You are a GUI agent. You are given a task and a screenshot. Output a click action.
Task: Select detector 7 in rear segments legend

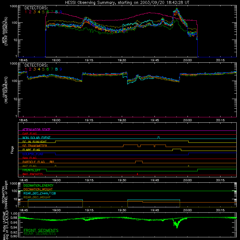pos(52,69)
